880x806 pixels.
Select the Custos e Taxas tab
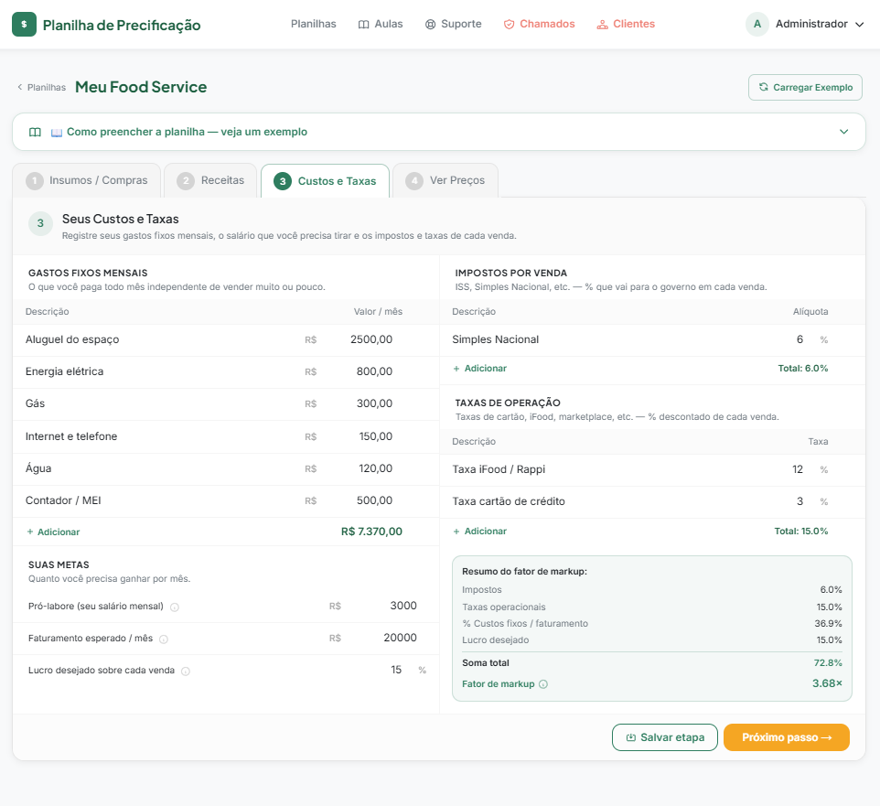pos(325,181)
